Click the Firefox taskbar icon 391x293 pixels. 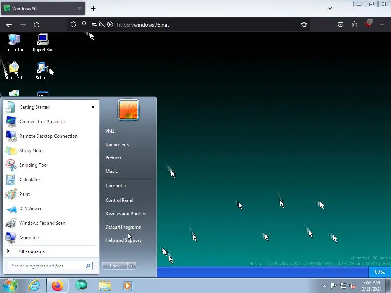(x=57, y=285)
